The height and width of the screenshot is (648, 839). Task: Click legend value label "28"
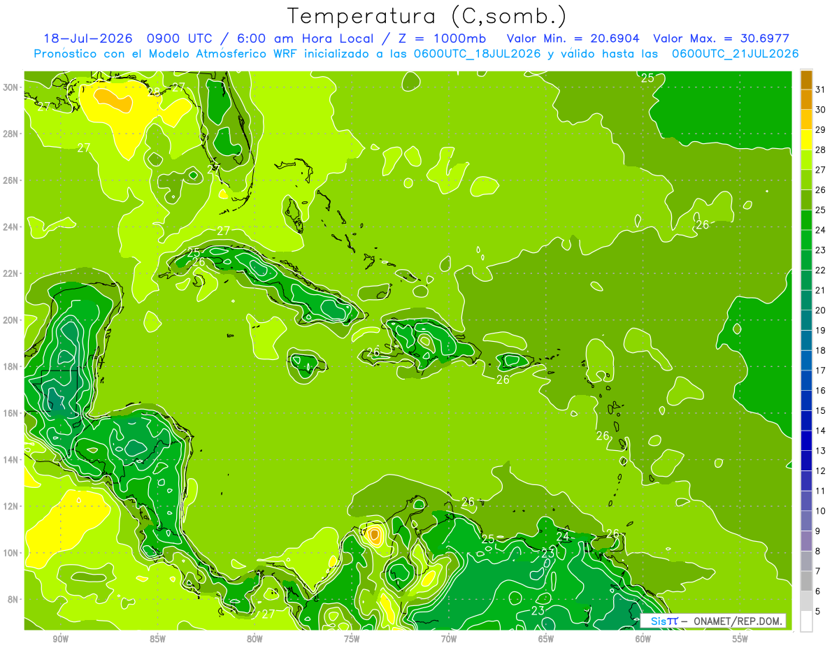pyautogui.click(x=820, y=150)
